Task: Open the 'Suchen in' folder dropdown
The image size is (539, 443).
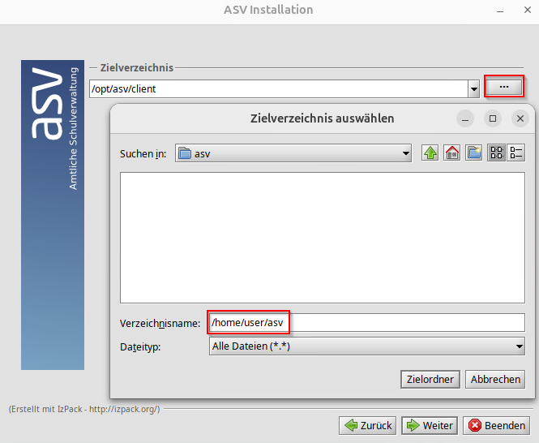Action: pos(406,153)
